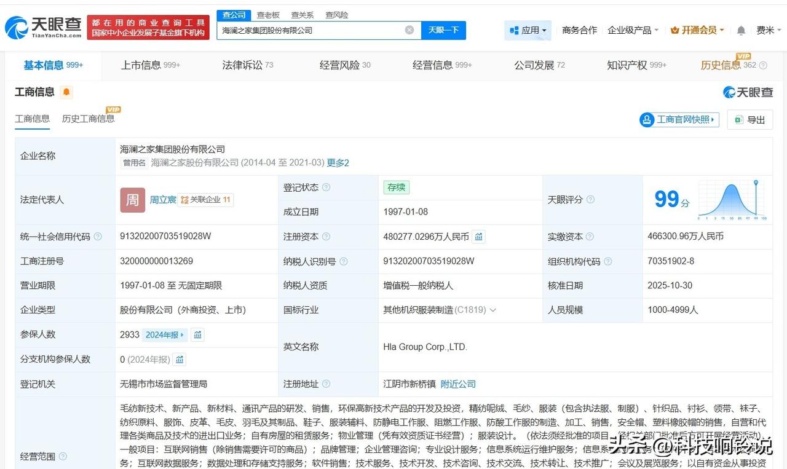Click the 组织机构代码 value 70351902-8

click(x=671, y=261)
